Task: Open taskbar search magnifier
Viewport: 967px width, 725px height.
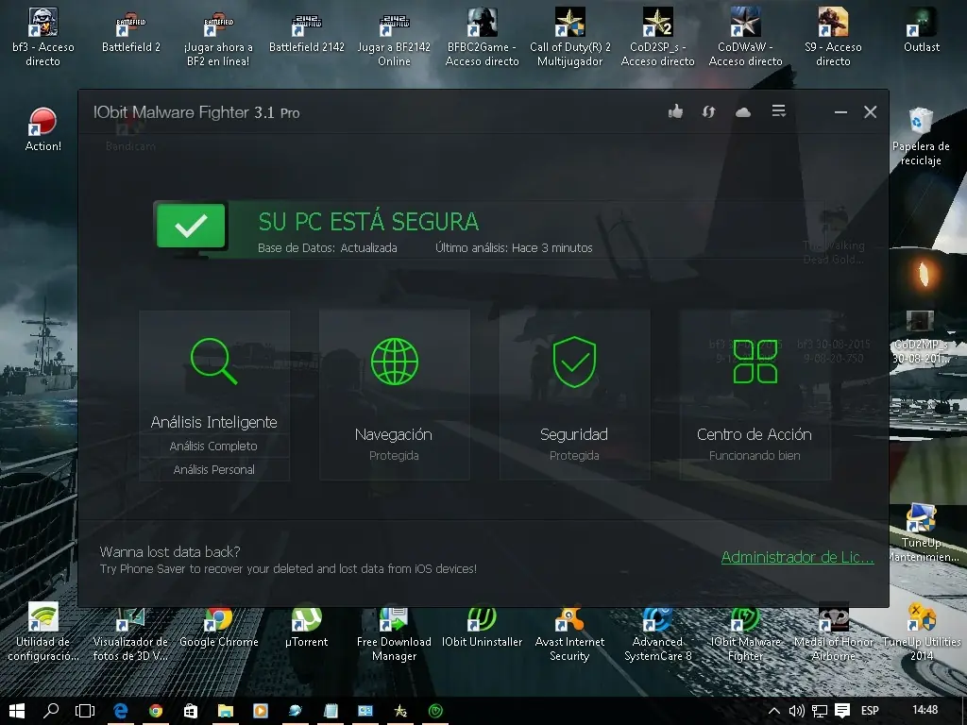Action: tap(51, 711)
